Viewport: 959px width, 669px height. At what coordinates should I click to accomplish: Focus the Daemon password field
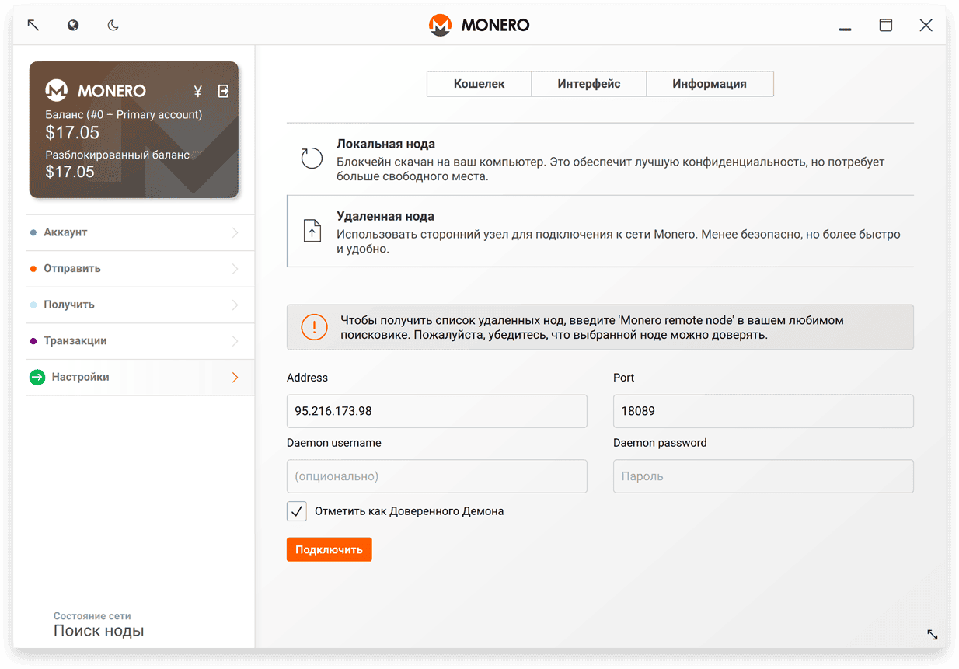point(763,476)
